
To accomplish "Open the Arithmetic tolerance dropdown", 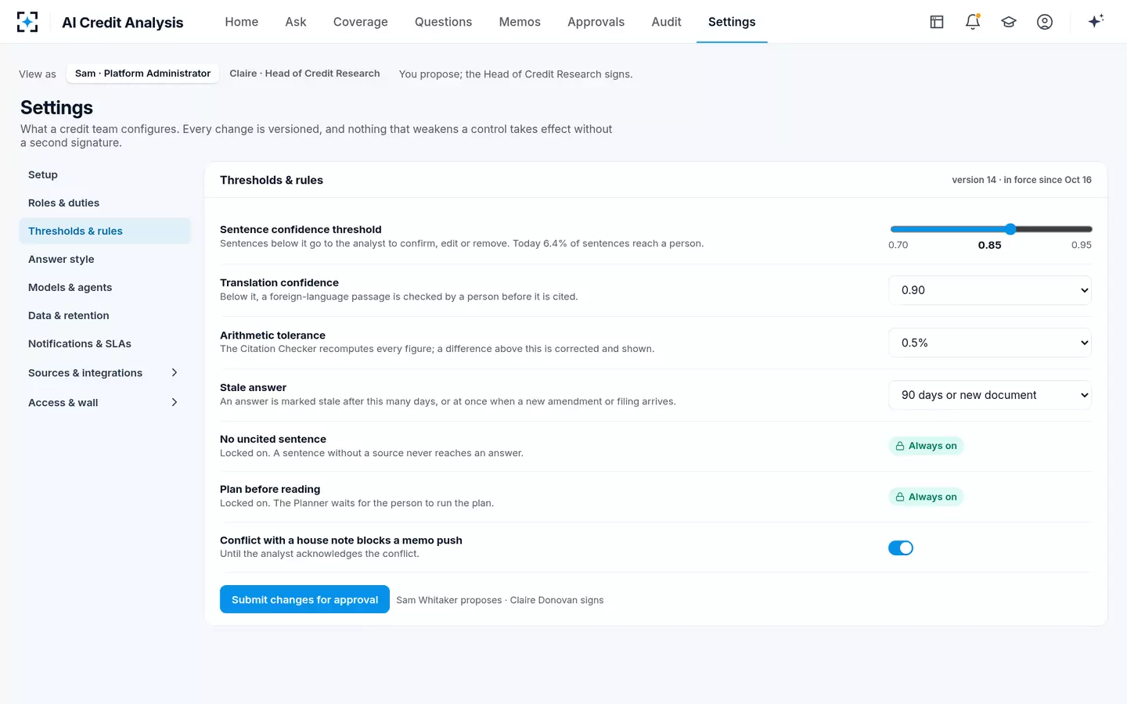I will point(990,343).
